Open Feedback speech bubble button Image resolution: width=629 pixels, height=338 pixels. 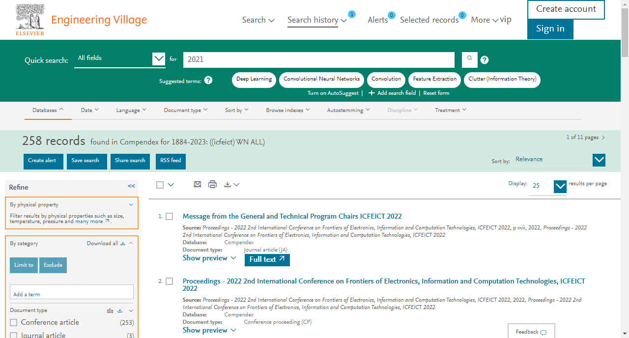pyautogui.click(x=531, y=332)
